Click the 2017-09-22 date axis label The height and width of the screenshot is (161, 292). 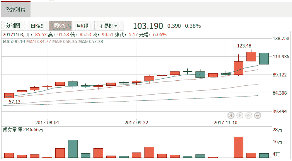[136, 123]
